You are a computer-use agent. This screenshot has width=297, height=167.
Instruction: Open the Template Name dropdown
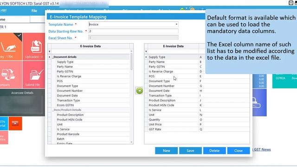[x=176, y=25]
